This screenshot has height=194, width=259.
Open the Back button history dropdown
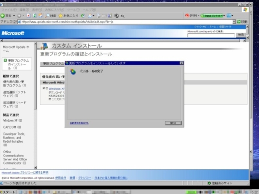click(x=14, y=16)
